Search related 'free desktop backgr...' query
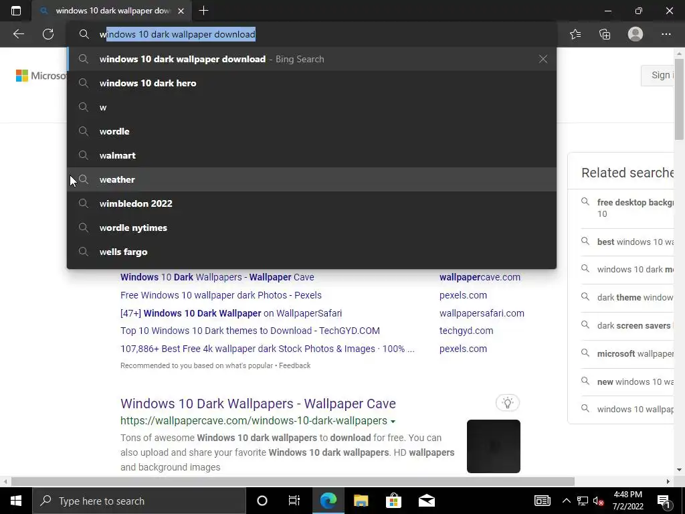 pyautogui.click(x=627, y=208)
